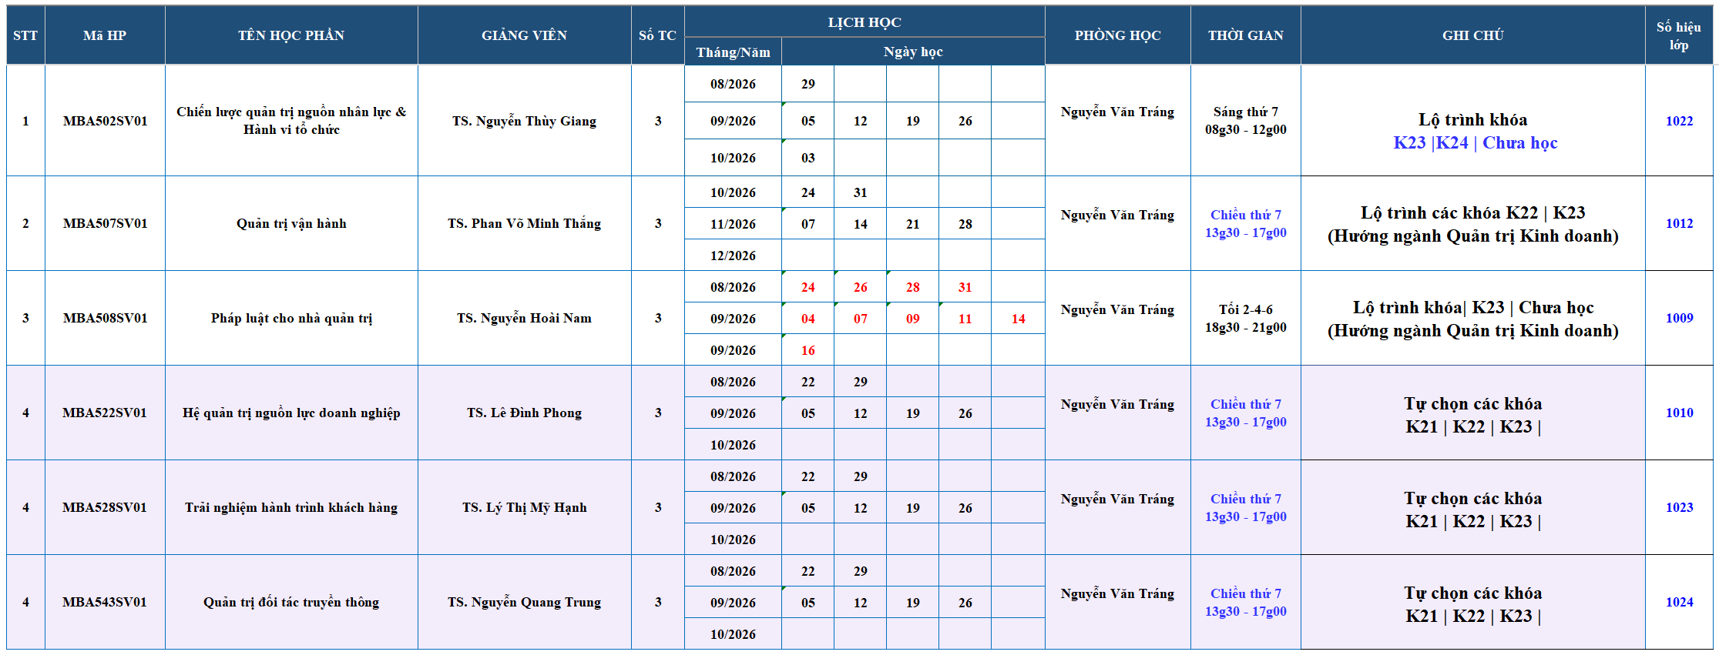Click month 11/2026 in MBA507SV01 row
Viewport: 1719px width, 655px height.
[x=733, y=224]
